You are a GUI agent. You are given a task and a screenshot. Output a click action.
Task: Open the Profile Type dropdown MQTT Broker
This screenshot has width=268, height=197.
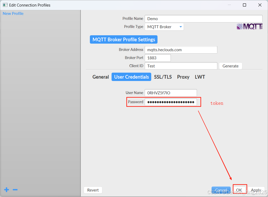[x=164, y=27]
